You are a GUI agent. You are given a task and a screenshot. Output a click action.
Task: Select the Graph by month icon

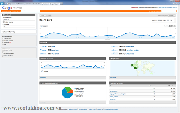click(x=175, y=26)
